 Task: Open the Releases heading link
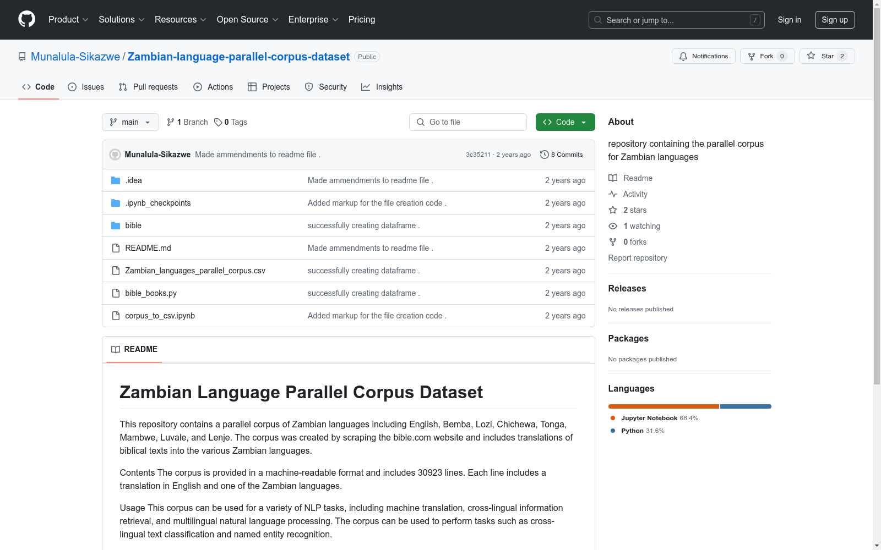[627, 288]
